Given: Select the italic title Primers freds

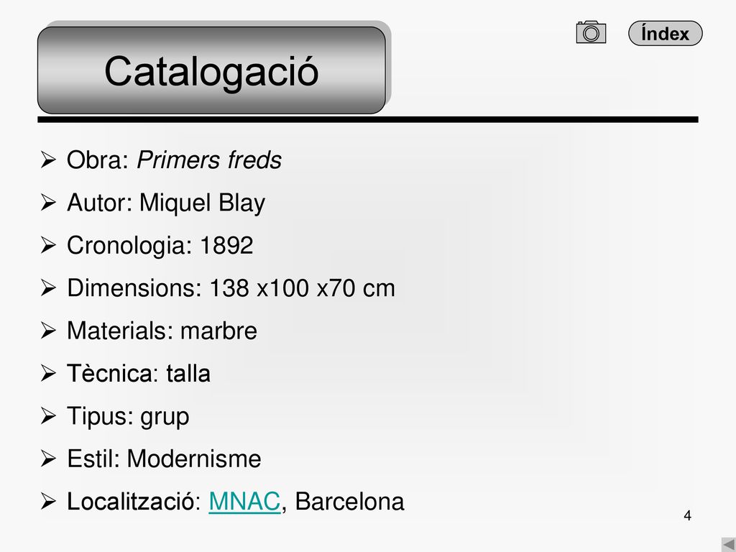Looking at the screenshot, I should coord(209,160).
